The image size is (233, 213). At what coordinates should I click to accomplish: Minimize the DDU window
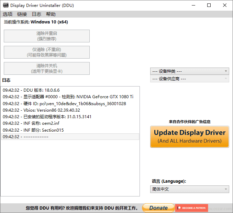click(193, 5)
